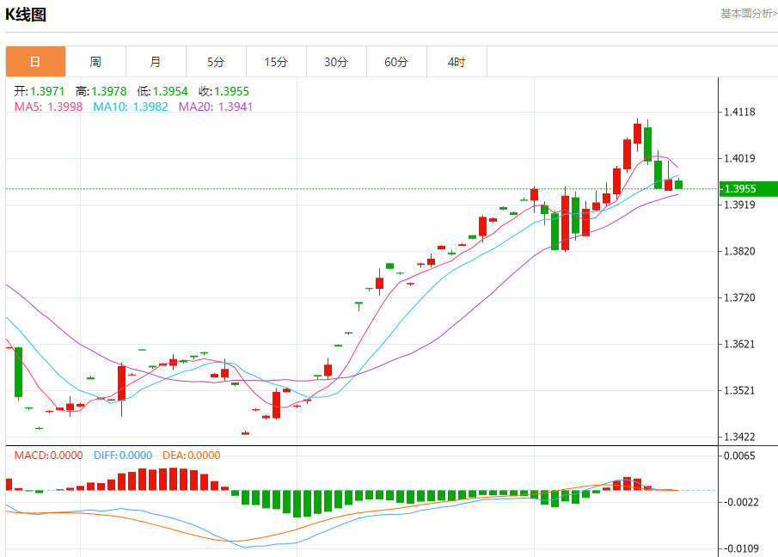Screen dimensions: 778x557
Task: Click the 1.3820 price axis label
Action: pos(739,252)
